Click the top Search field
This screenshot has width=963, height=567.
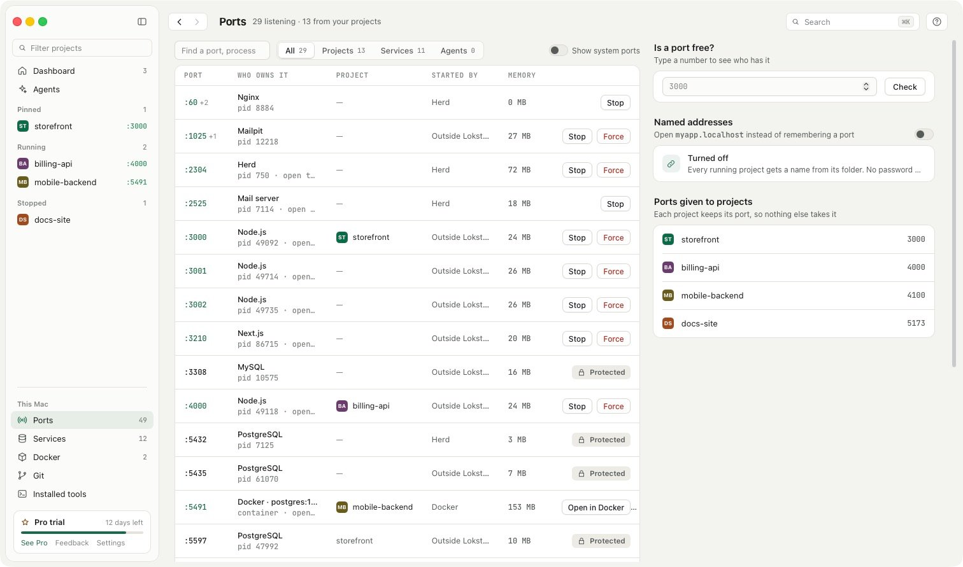click(852, 22)
